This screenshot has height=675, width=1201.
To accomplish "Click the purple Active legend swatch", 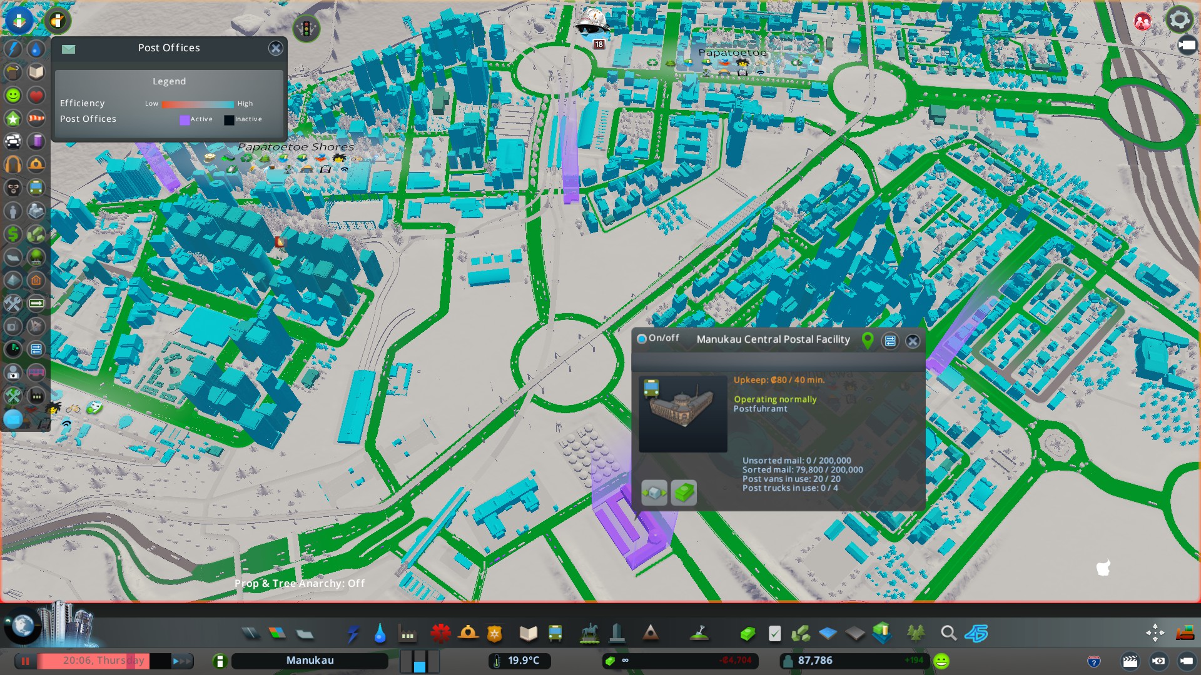I will coord(185,119).
